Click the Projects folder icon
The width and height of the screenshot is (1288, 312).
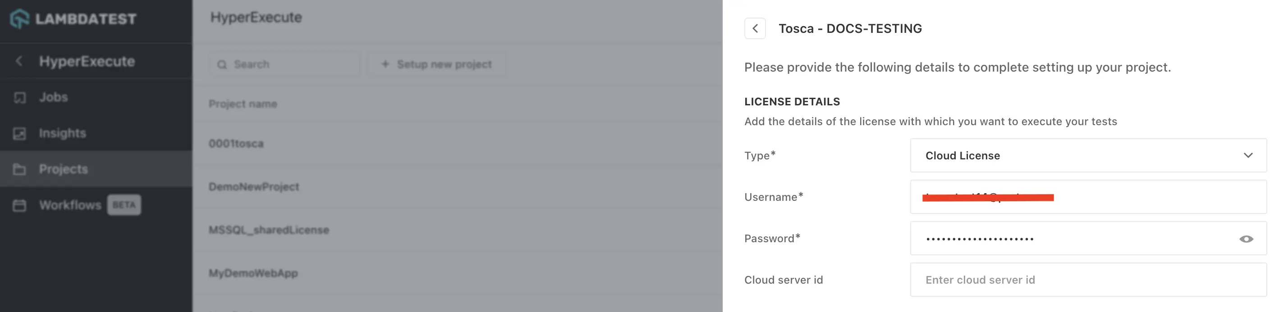coord(19,169)
